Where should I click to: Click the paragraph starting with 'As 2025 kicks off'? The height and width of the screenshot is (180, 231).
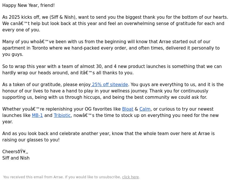click(x=115, y=24)
